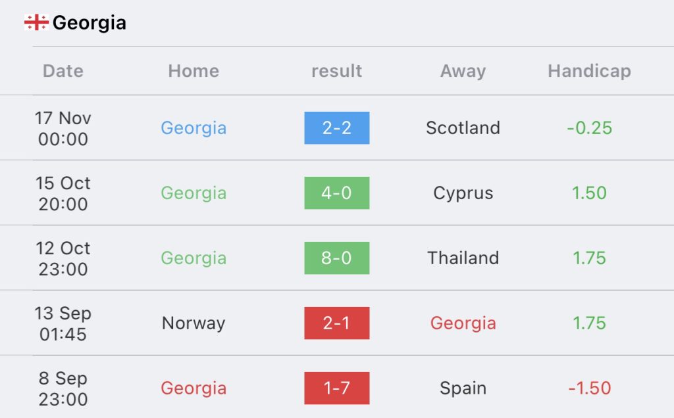Open the 2-1 Norway result badge
This screenshot has height=418, width=674.
337,323
